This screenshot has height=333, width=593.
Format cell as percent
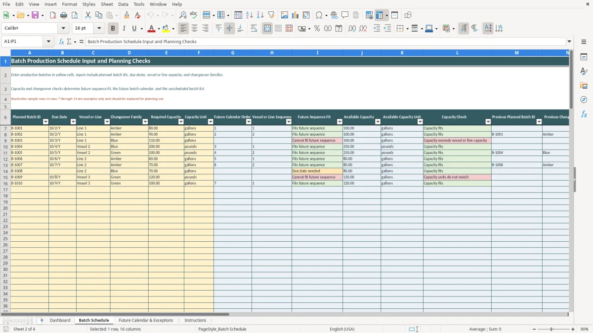point(317,29)
